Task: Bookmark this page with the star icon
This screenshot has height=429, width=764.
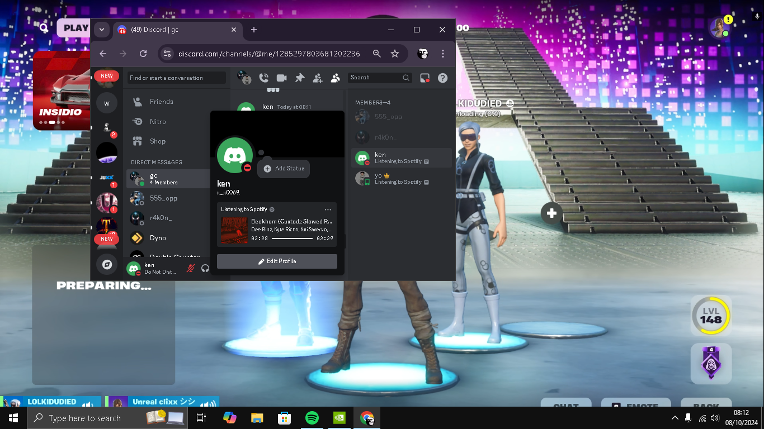Action: [x=395, y=54]
